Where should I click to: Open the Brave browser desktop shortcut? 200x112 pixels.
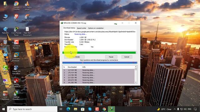coord(16,17)
